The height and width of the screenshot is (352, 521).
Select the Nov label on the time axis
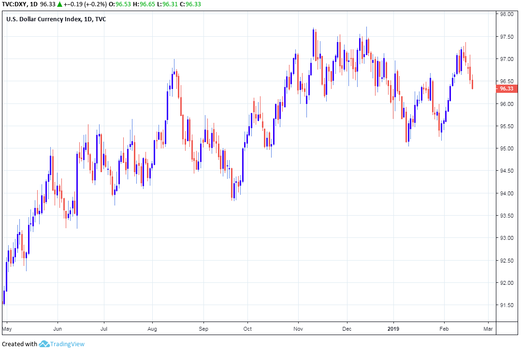pyautogui.click(x=298, y=328)
